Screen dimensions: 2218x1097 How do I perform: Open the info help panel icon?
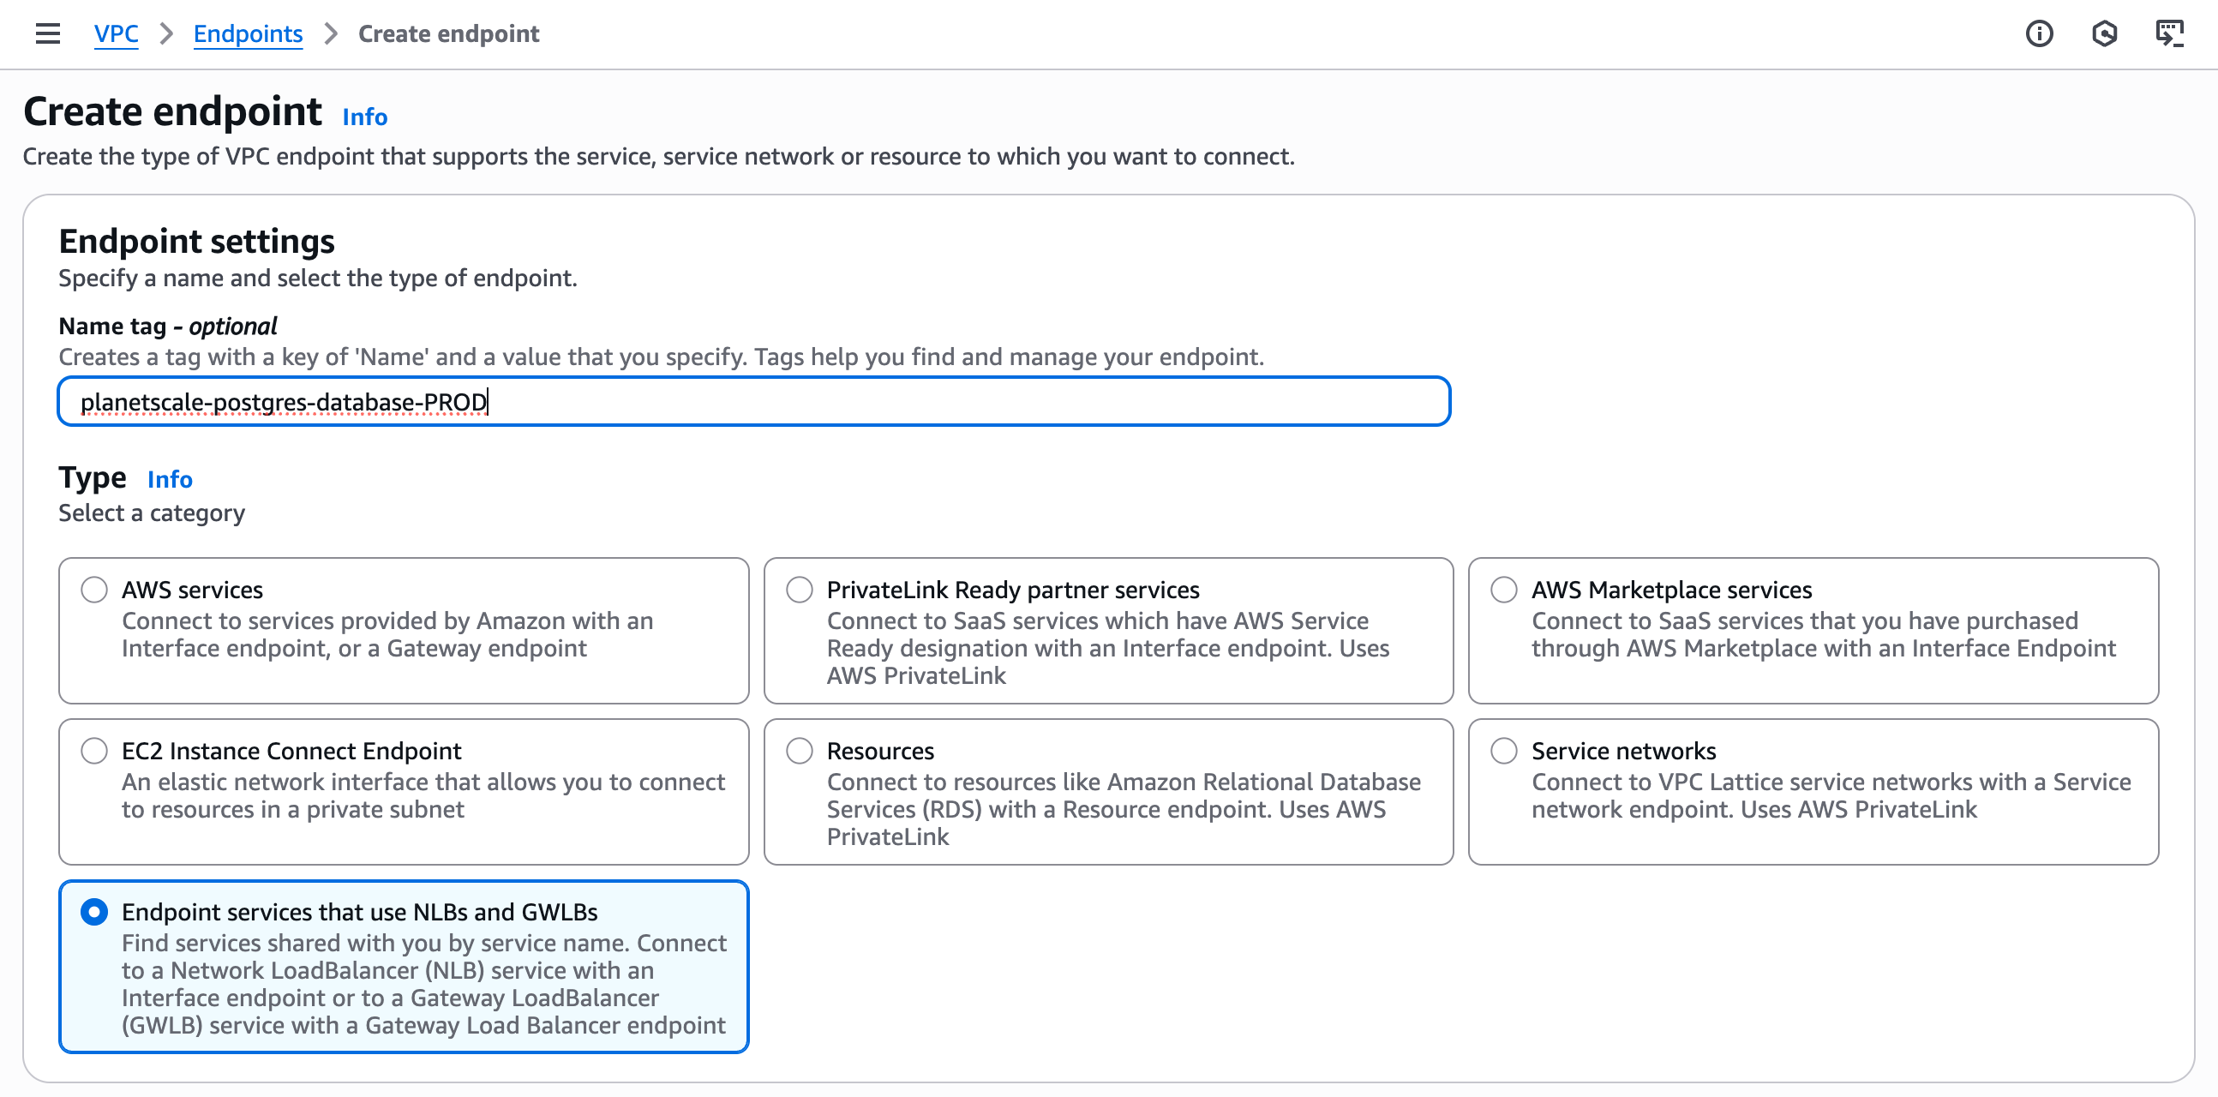point(2038,33)
